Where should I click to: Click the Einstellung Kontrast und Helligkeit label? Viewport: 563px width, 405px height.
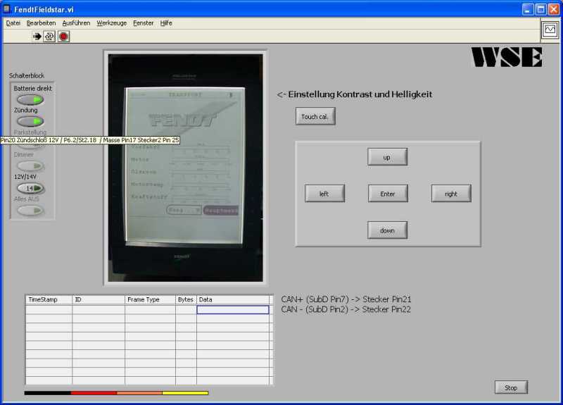[355, 94]
